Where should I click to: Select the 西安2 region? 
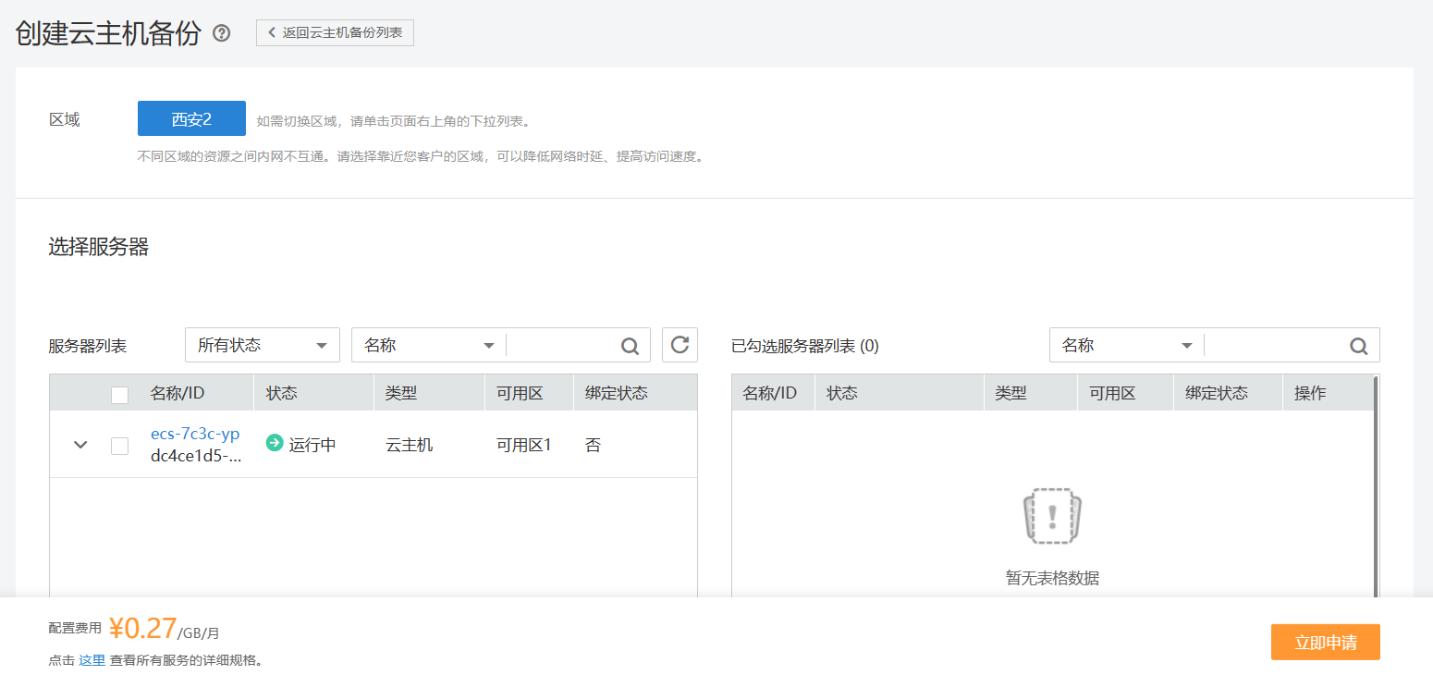(x=190, y=117)
